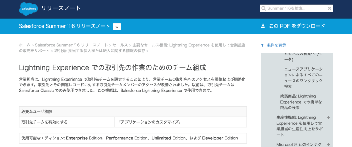352x147 pixels.
Task: Clear the search box with X icon
Action: [x=329, y=8]
